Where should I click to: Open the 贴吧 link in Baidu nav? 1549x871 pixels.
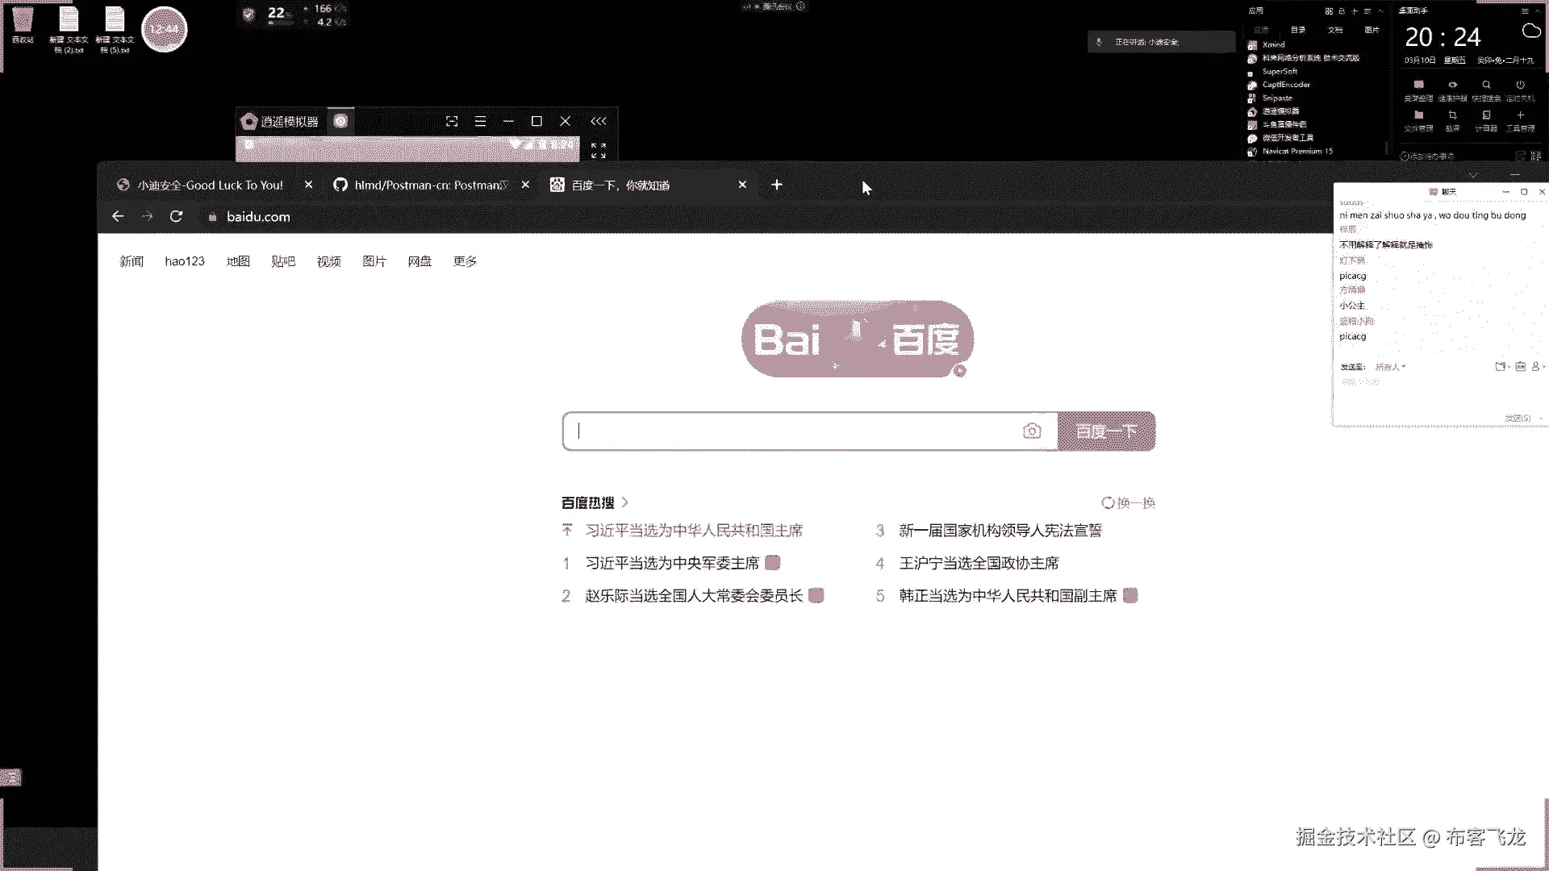283,261
